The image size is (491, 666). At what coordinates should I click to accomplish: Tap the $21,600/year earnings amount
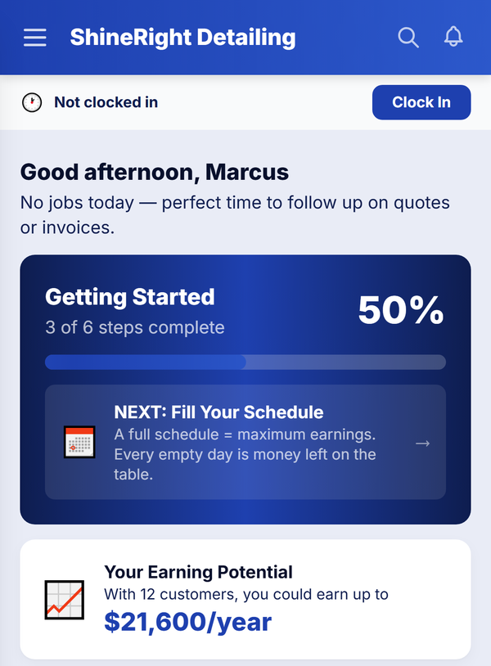187,623
